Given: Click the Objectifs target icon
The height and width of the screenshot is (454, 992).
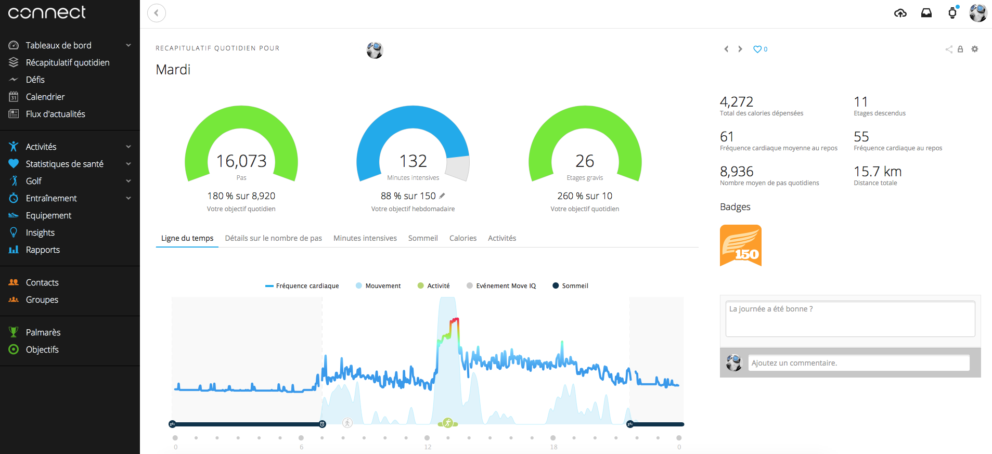Looking at the screenshot, I should [14, 349].
